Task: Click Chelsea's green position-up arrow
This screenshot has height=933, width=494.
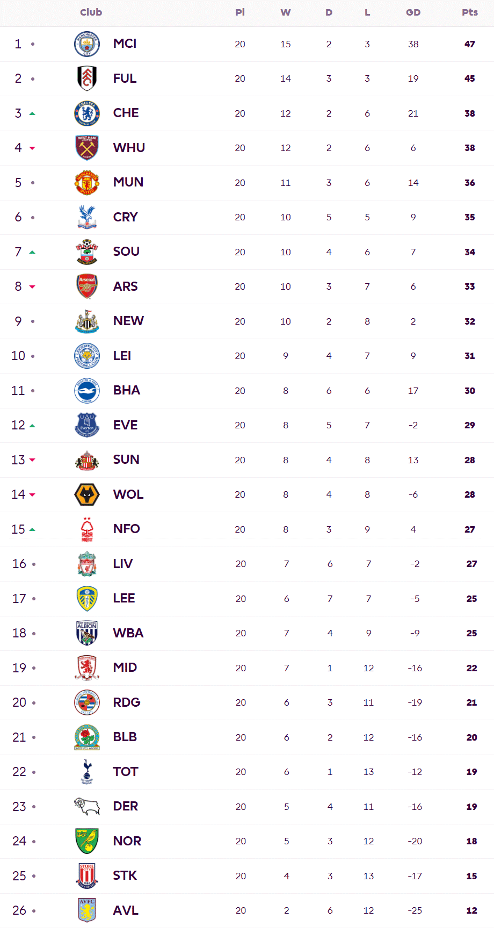Action: tap(32, 113)
